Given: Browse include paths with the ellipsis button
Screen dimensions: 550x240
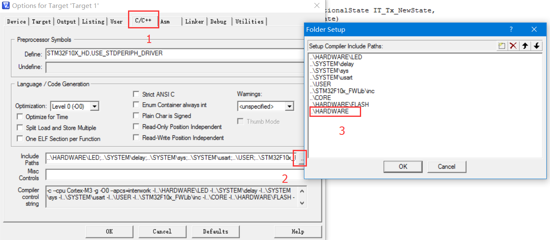Looking at the screenshot, I should [x=301, y=159].
